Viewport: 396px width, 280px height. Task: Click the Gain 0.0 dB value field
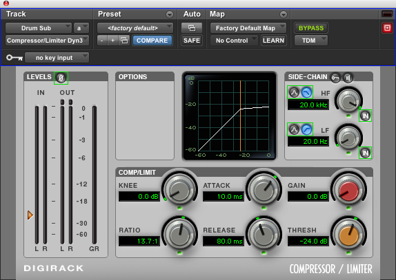tap(308, 196)
